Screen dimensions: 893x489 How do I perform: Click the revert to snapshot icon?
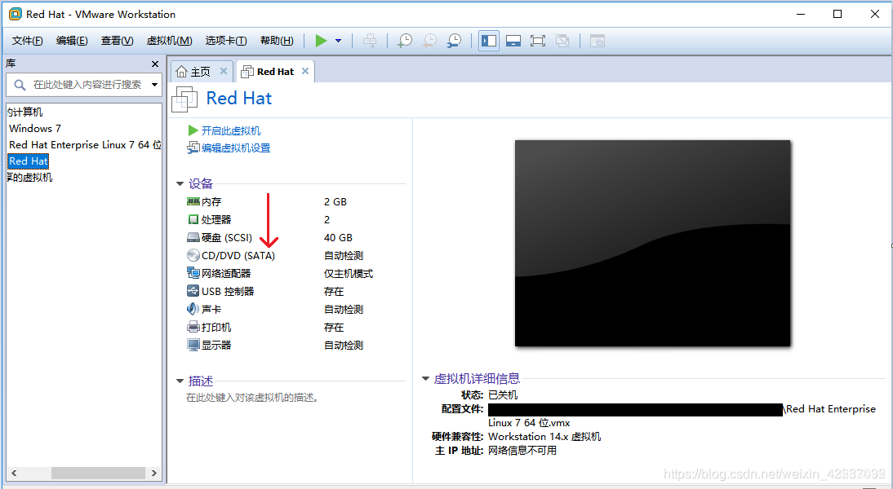tap(429, 41)
